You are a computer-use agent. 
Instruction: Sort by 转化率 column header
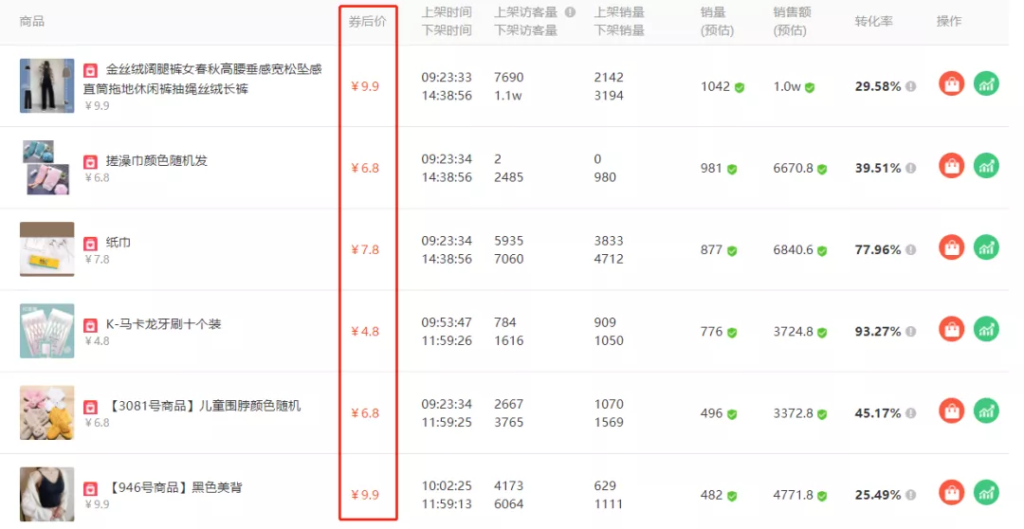(873, 21)
